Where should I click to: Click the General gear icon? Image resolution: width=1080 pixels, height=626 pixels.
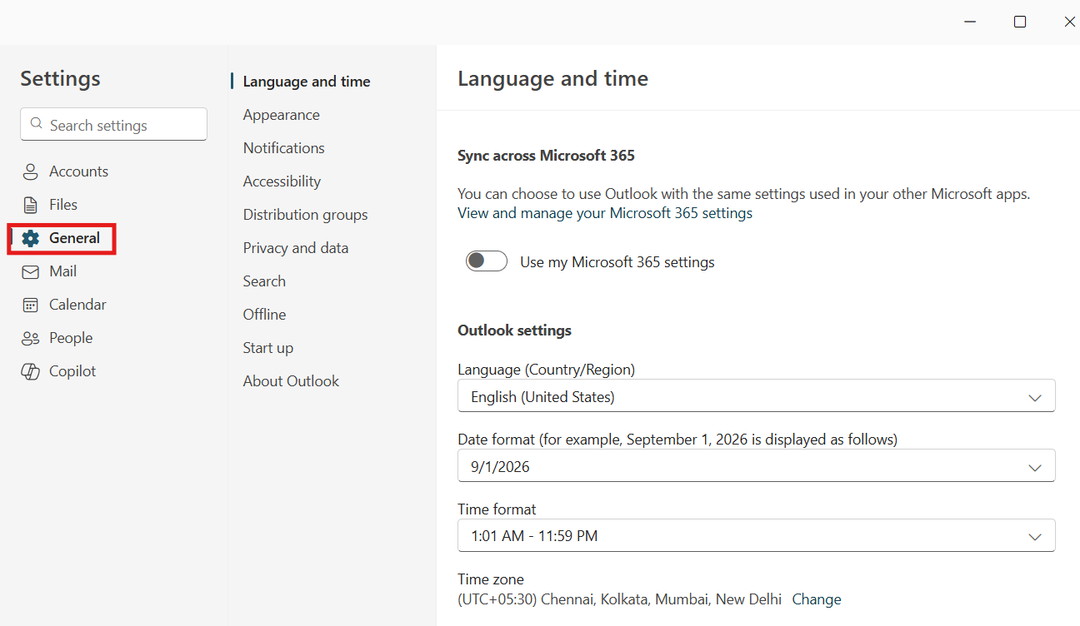click(x=31, y=237)
